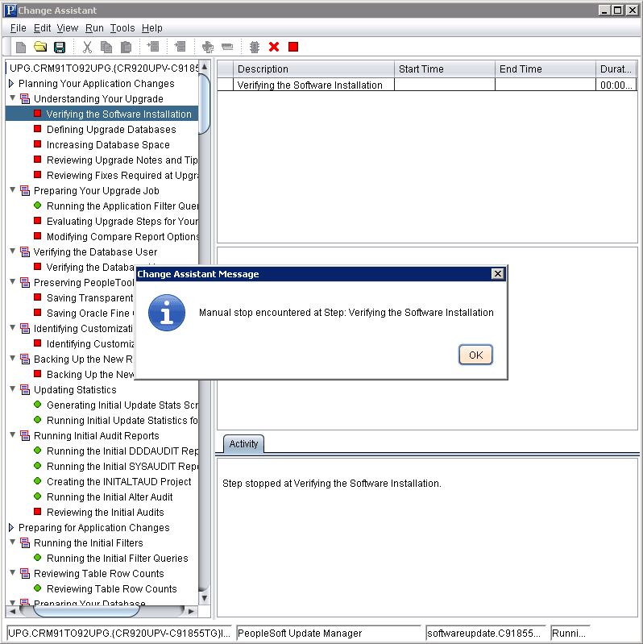Click the tree scroll right arrow
The width and height of the screenshot is (643, 644).
tap(191, 611)
